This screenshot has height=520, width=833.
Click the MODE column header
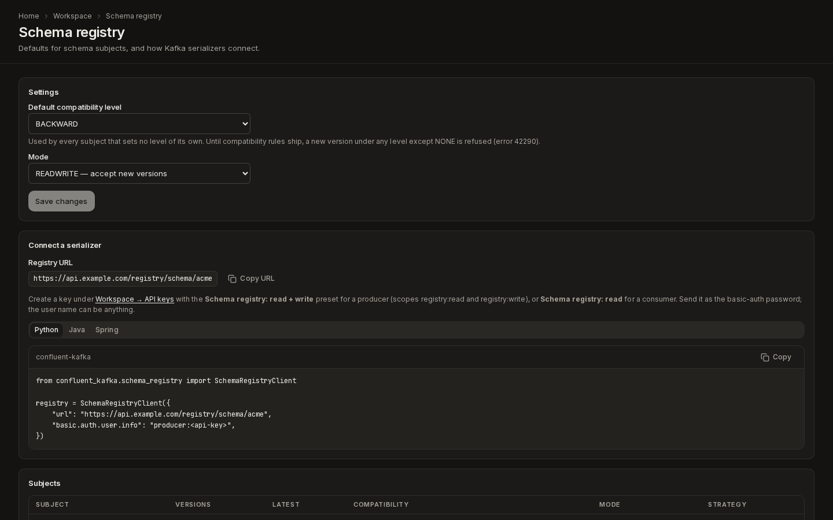pyautogui.click(x=610, y=504)
